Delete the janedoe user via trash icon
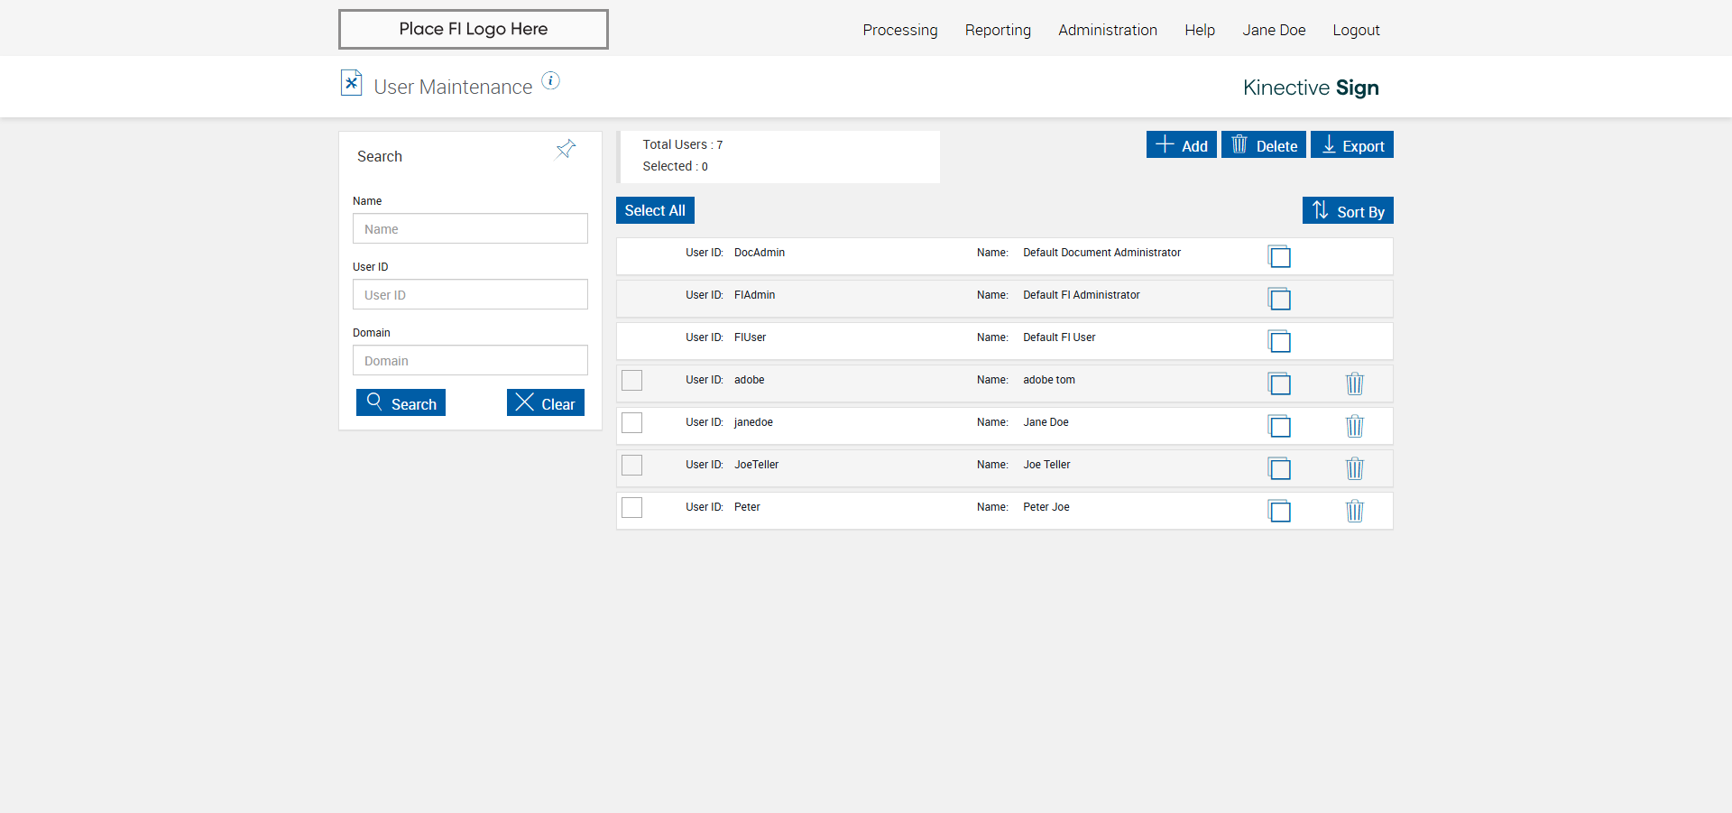This screenshot has height=813, width=1732. pos(1355,426)
